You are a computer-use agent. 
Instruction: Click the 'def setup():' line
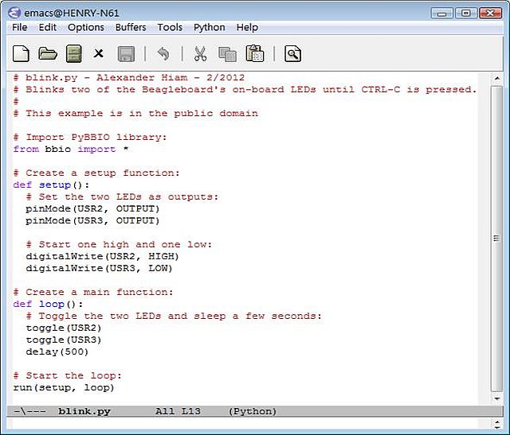(x=51, y=184)
